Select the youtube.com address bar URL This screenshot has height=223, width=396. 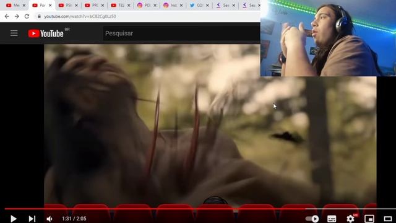(x=80, y=17)
